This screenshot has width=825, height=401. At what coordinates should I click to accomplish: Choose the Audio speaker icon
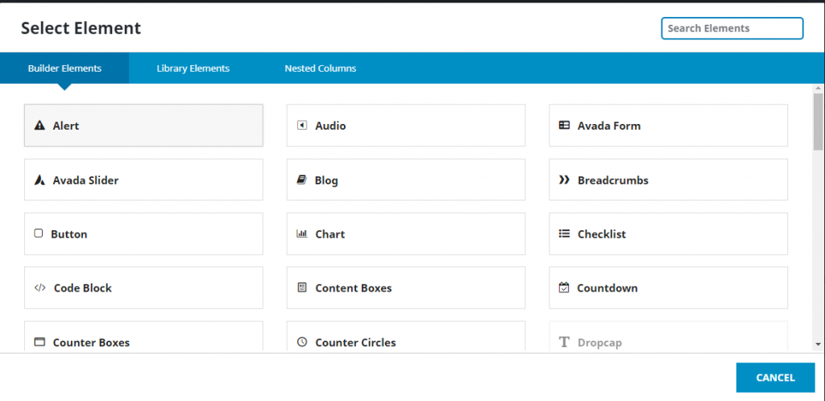click(302, 126)
